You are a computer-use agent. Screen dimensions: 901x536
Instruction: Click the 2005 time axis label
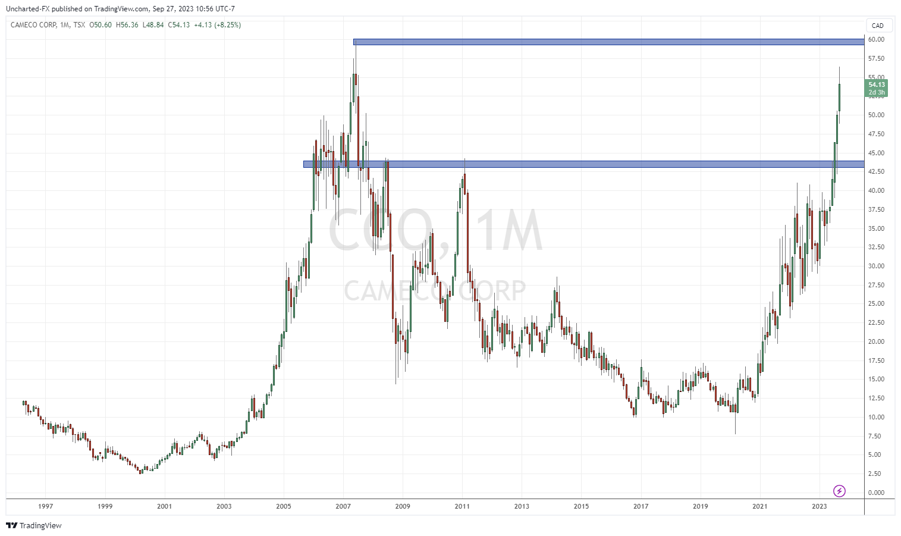(x=283, y=507)
